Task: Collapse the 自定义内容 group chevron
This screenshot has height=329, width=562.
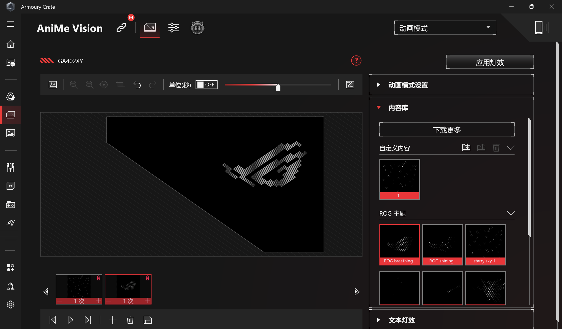Action: point(511,148)
